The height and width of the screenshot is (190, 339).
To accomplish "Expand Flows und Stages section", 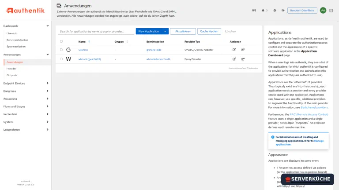I will 48,106.
